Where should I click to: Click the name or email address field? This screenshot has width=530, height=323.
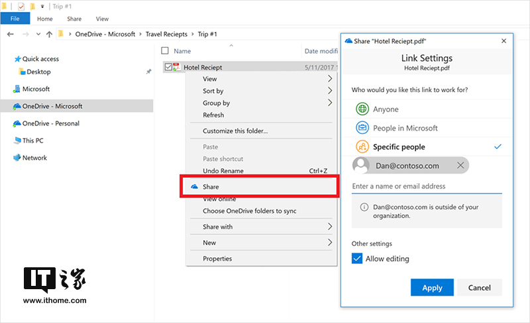point(426,186)
